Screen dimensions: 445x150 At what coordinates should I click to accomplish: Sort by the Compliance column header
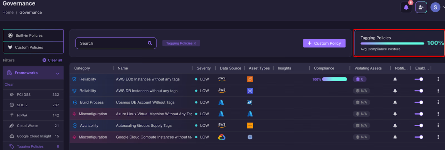coord(324,68)
